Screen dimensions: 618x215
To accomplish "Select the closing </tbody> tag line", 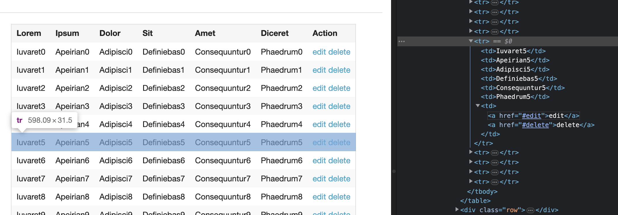I will (482, 192).
